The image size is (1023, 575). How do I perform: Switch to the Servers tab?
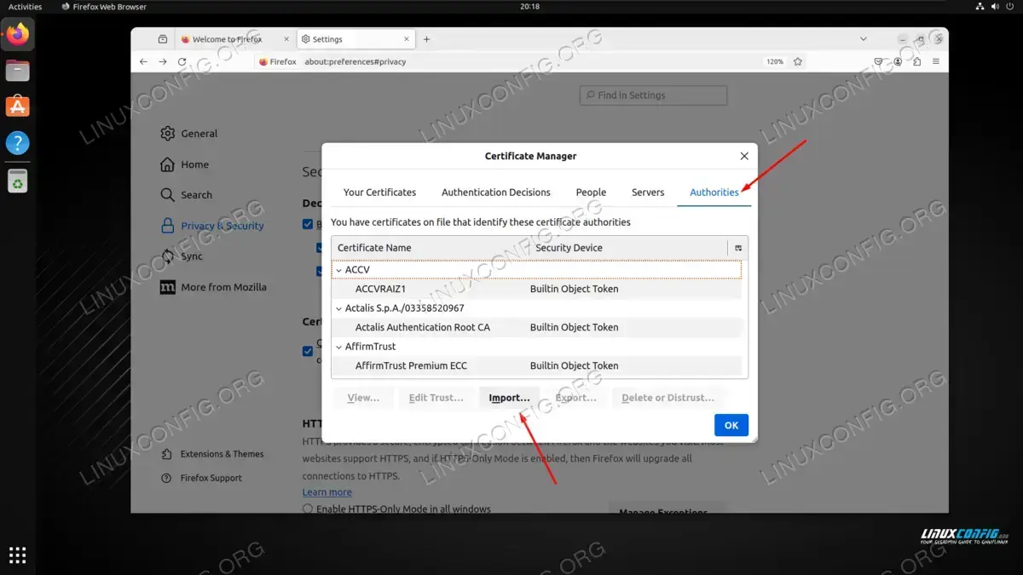(648, 193)
